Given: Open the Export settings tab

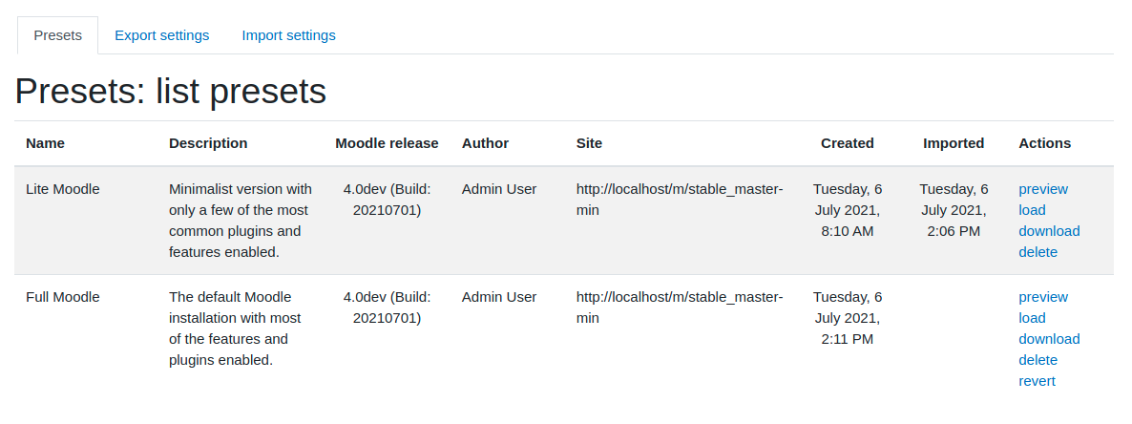Looking at the screenshot, I should click(x=161, y=35).
